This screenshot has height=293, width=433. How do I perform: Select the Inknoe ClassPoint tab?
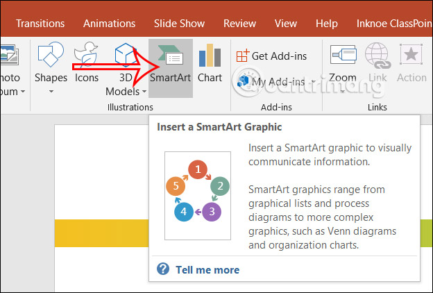pyautogui.click(x=393, y=23)
